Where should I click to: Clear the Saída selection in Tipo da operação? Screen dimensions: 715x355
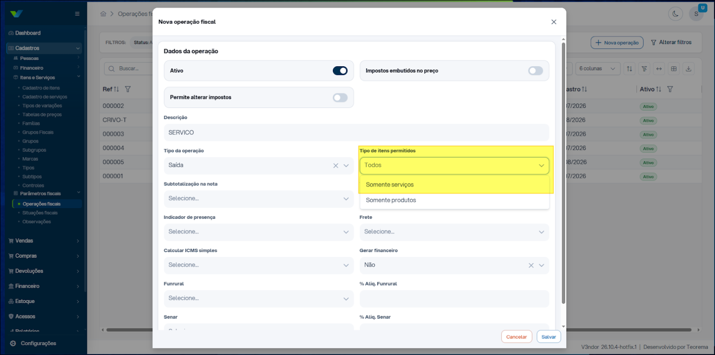pos(336,166)
